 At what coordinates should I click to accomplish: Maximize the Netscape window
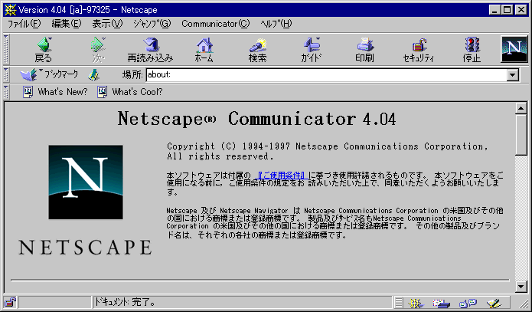click(x=507, y=10)
